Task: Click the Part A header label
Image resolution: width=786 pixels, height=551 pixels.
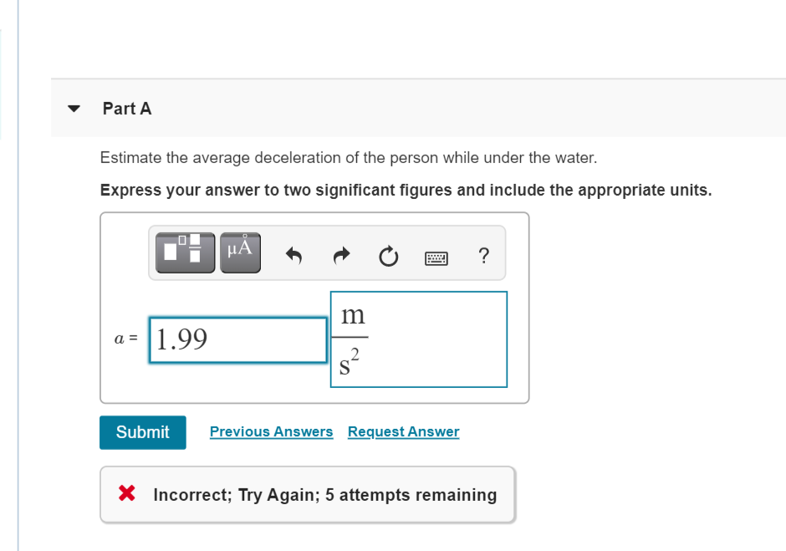Action: (127, 109)
